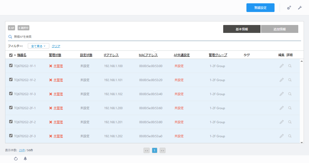Open the gear settings icon in header
The width and height of the screenshot is (309, 163).
click(x=289, y=8)
